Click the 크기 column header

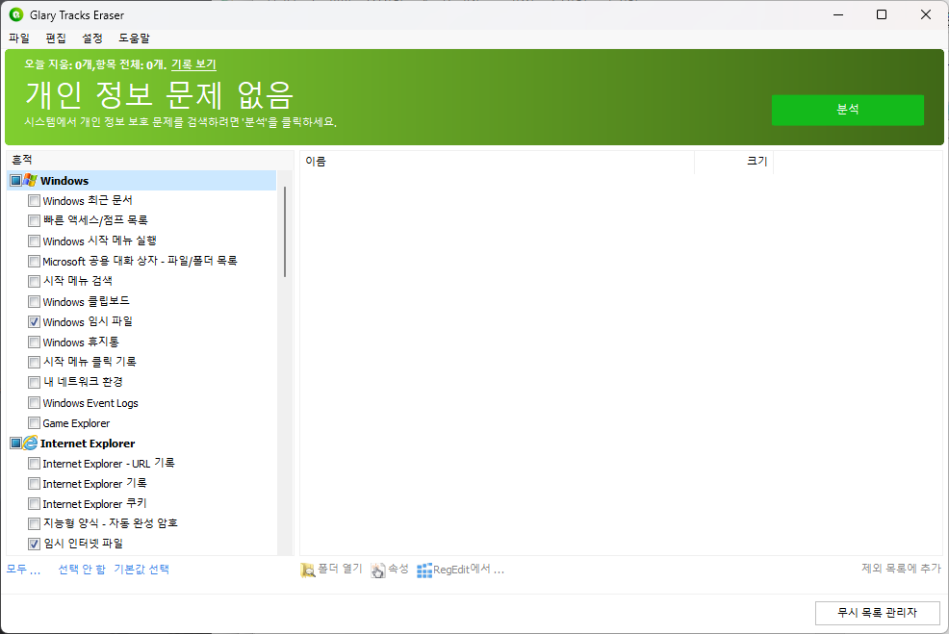(x=733, y=162)
